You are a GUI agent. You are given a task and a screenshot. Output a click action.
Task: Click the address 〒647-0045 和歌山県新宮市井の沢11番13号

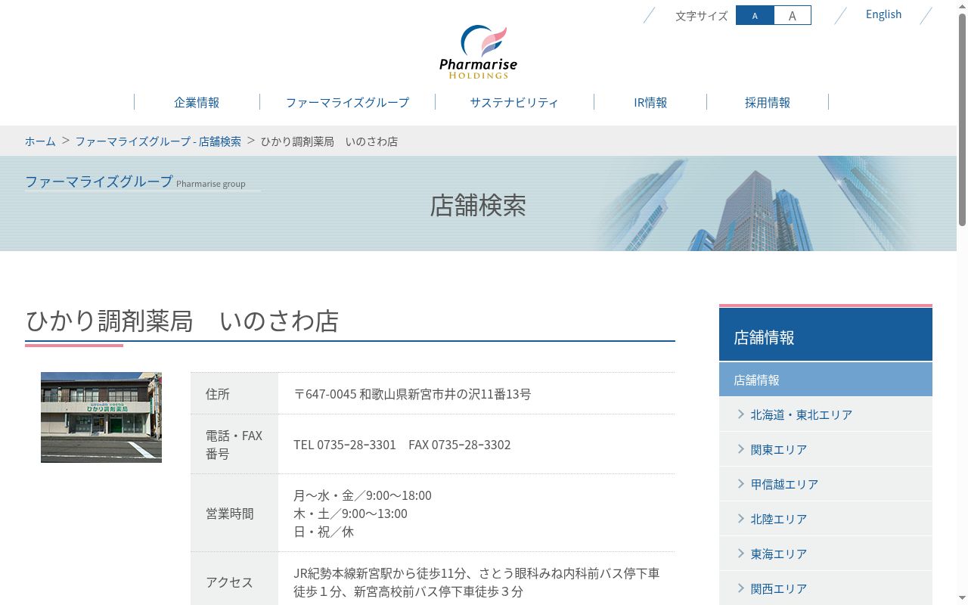412,394
